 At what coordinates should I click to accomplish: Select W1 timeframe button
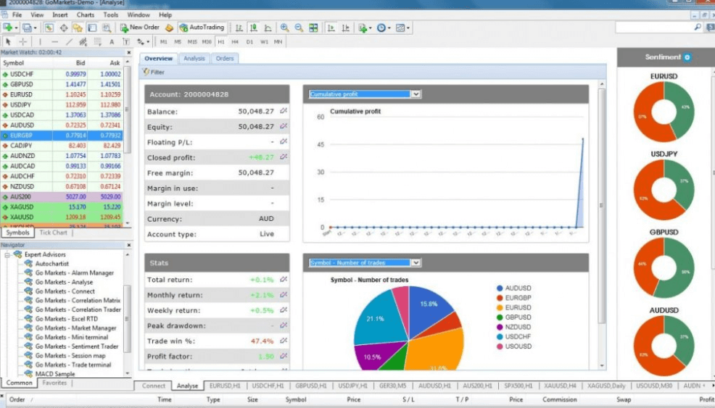coord(264,41)
